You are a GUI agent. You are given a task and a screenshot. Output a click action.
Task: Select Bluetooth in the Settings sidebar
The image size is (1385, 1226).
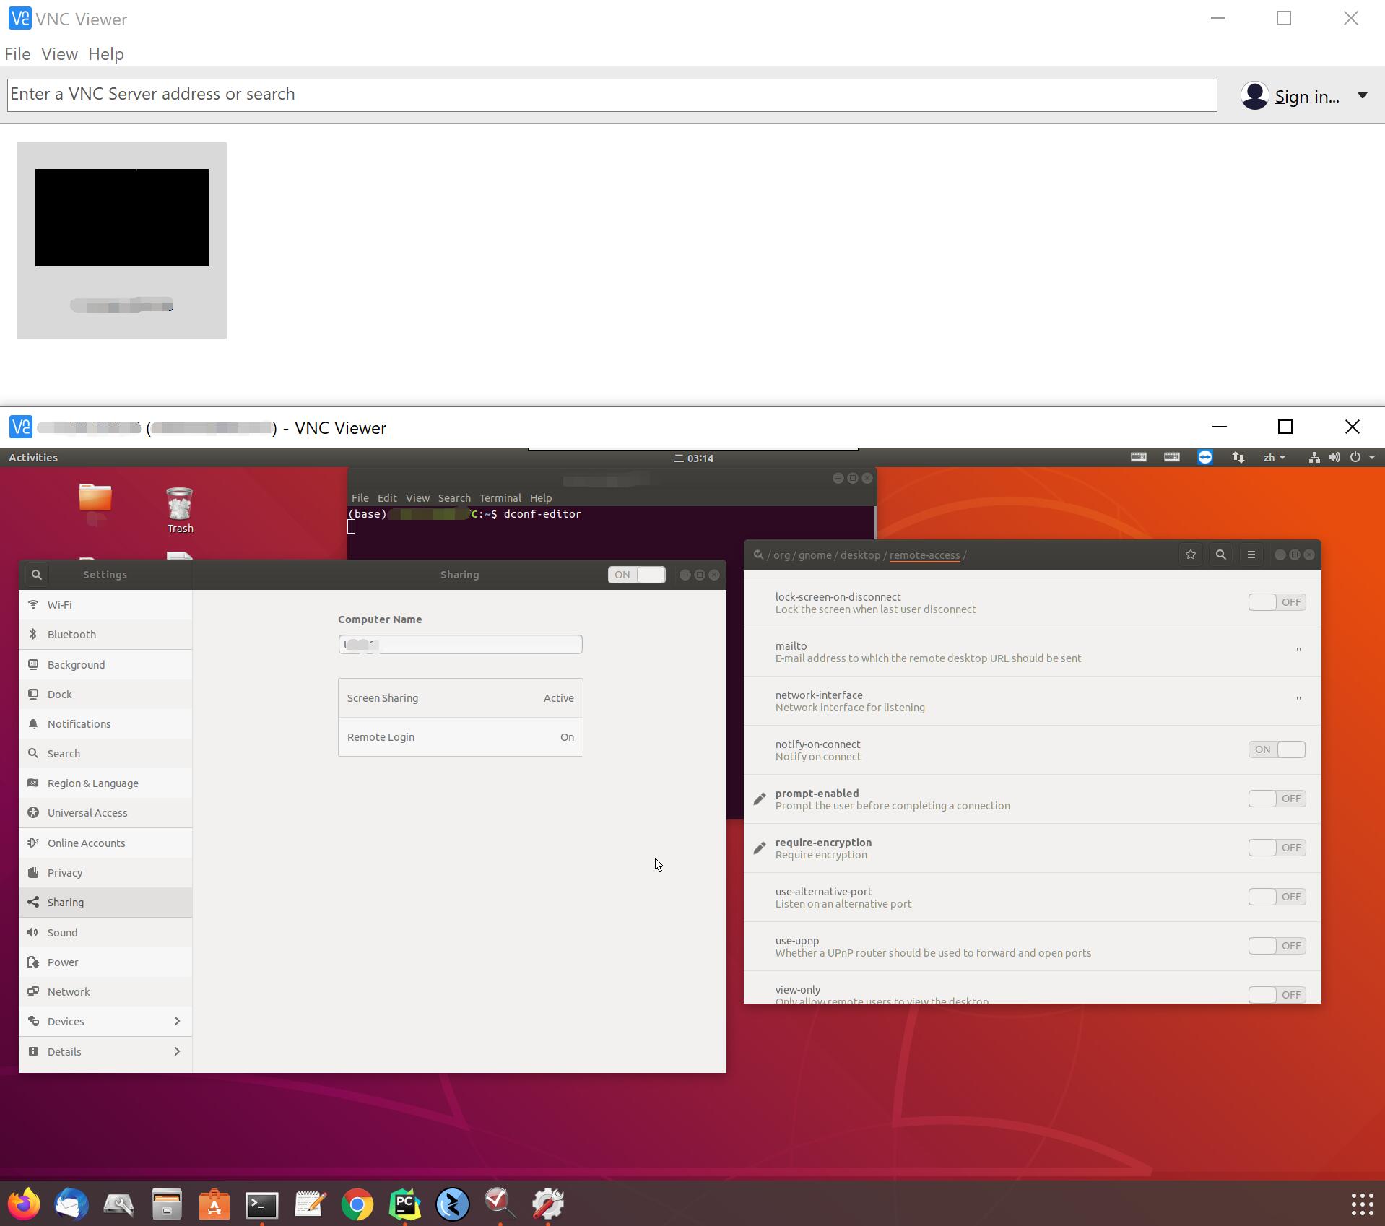[105, 634]
